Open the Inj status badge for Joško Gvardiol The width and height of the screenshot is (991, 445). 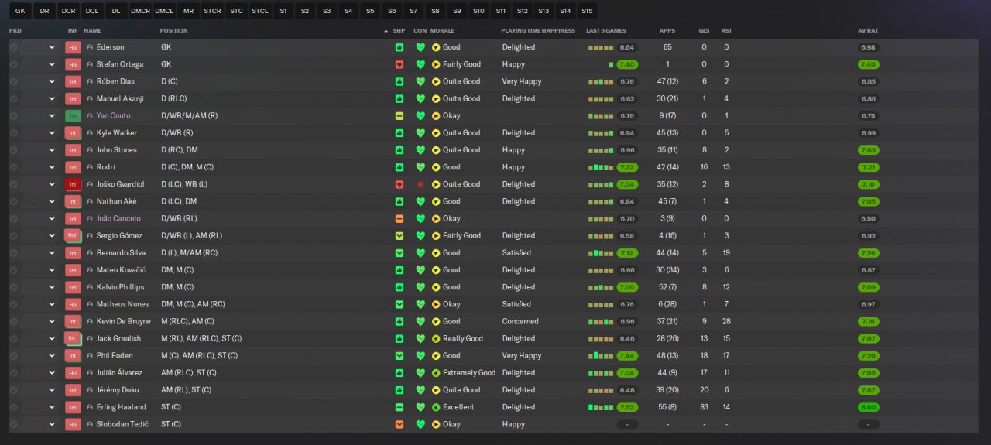(73, 184)
